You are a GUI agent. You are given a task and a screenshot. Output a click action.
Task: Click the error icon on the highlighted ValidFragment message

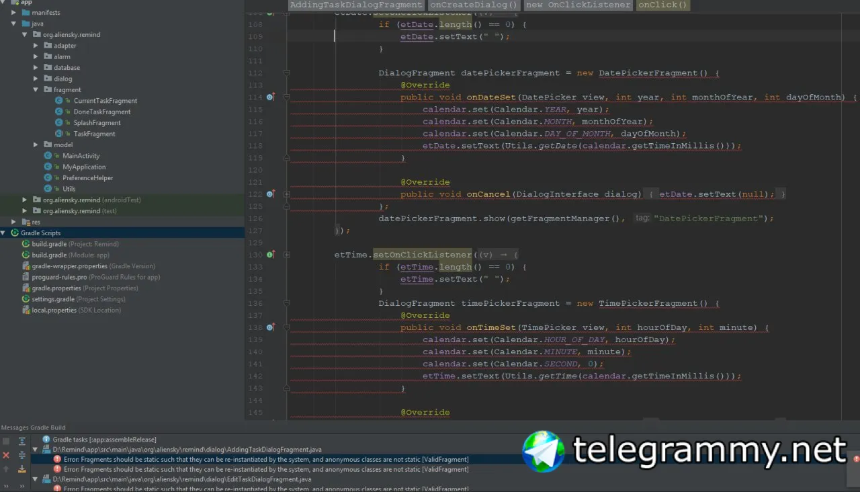(57, 460)
